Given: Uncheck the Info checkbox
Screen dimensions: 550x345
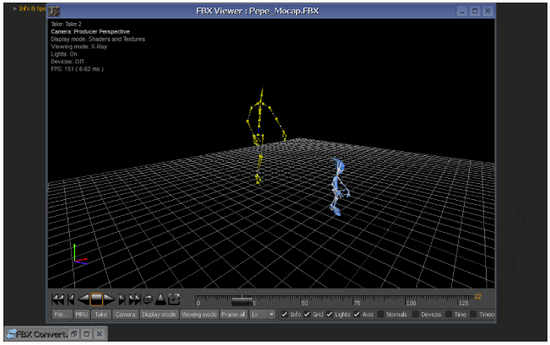Looking at the screenshot, I should (x=283, y=314).
